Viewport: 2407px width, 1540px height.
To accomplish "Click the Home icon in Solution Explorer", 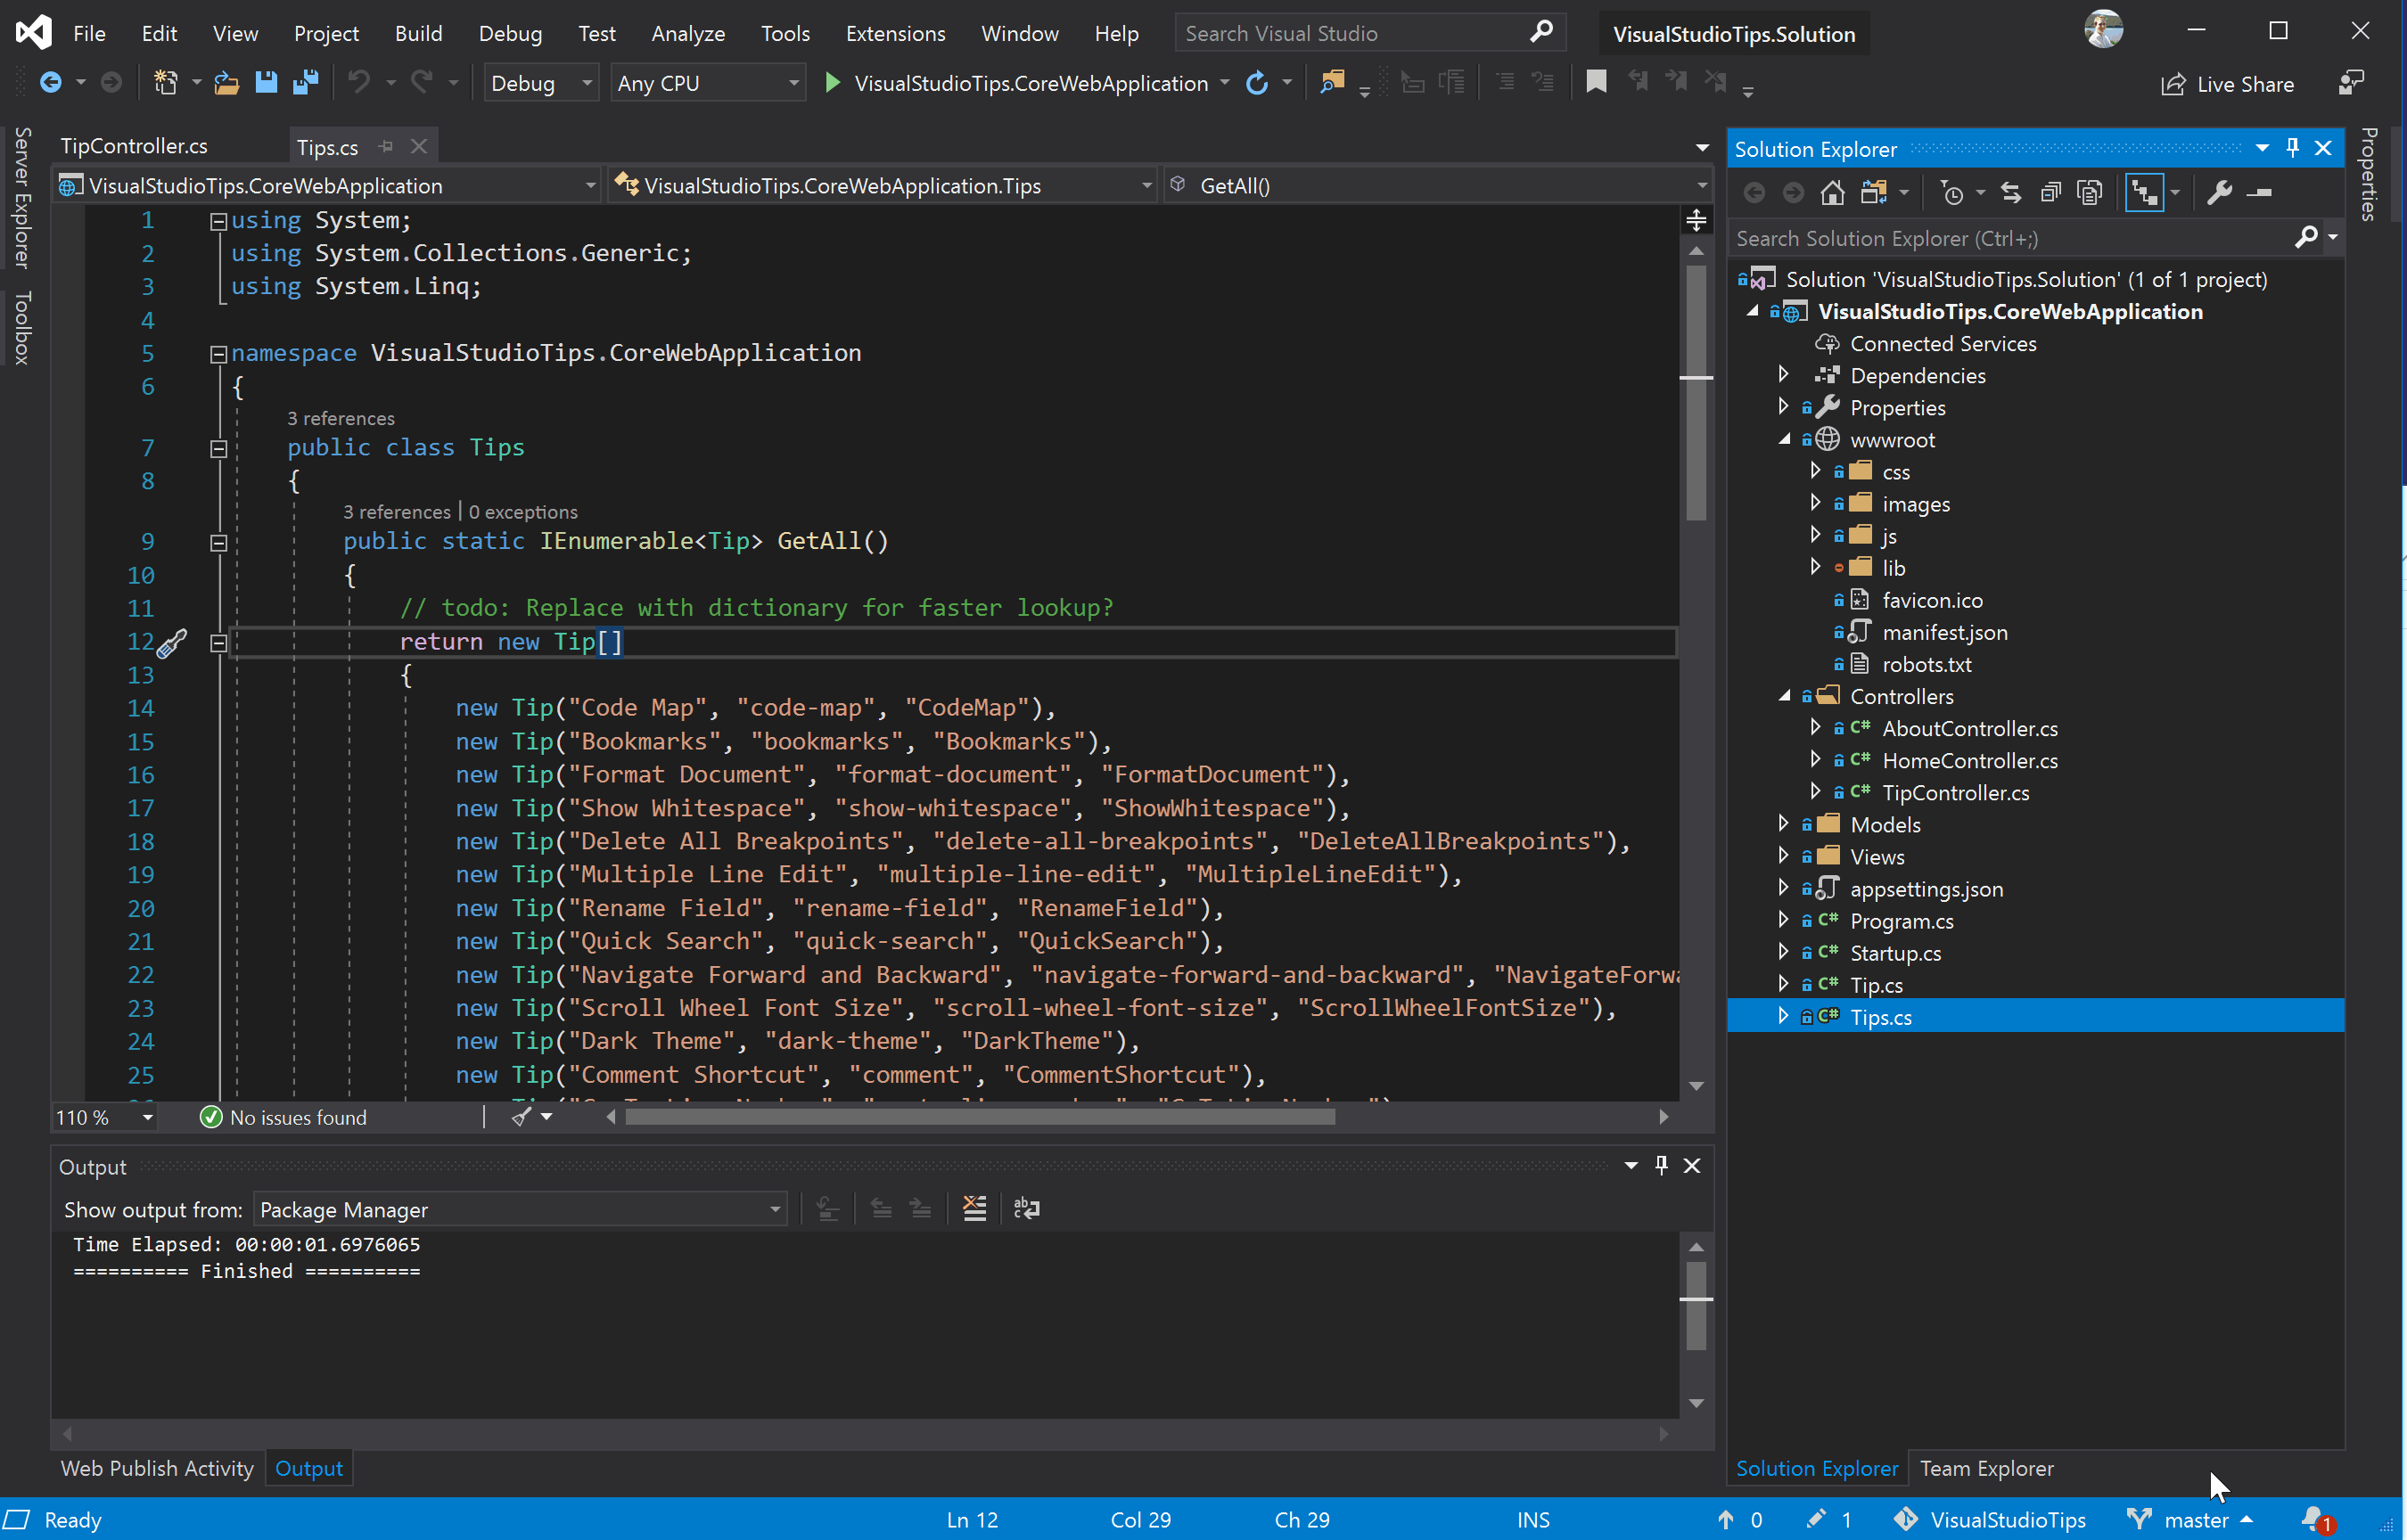I will 1833,192.
